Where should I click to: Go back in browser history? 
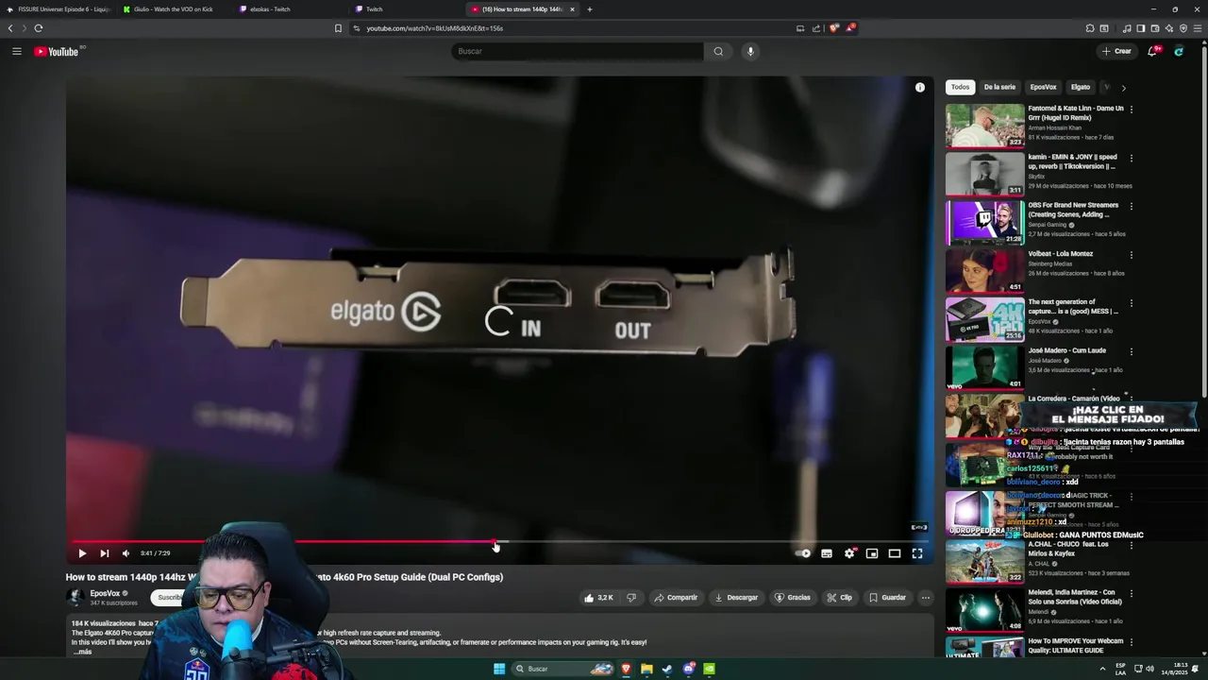[x=10, y=28]
